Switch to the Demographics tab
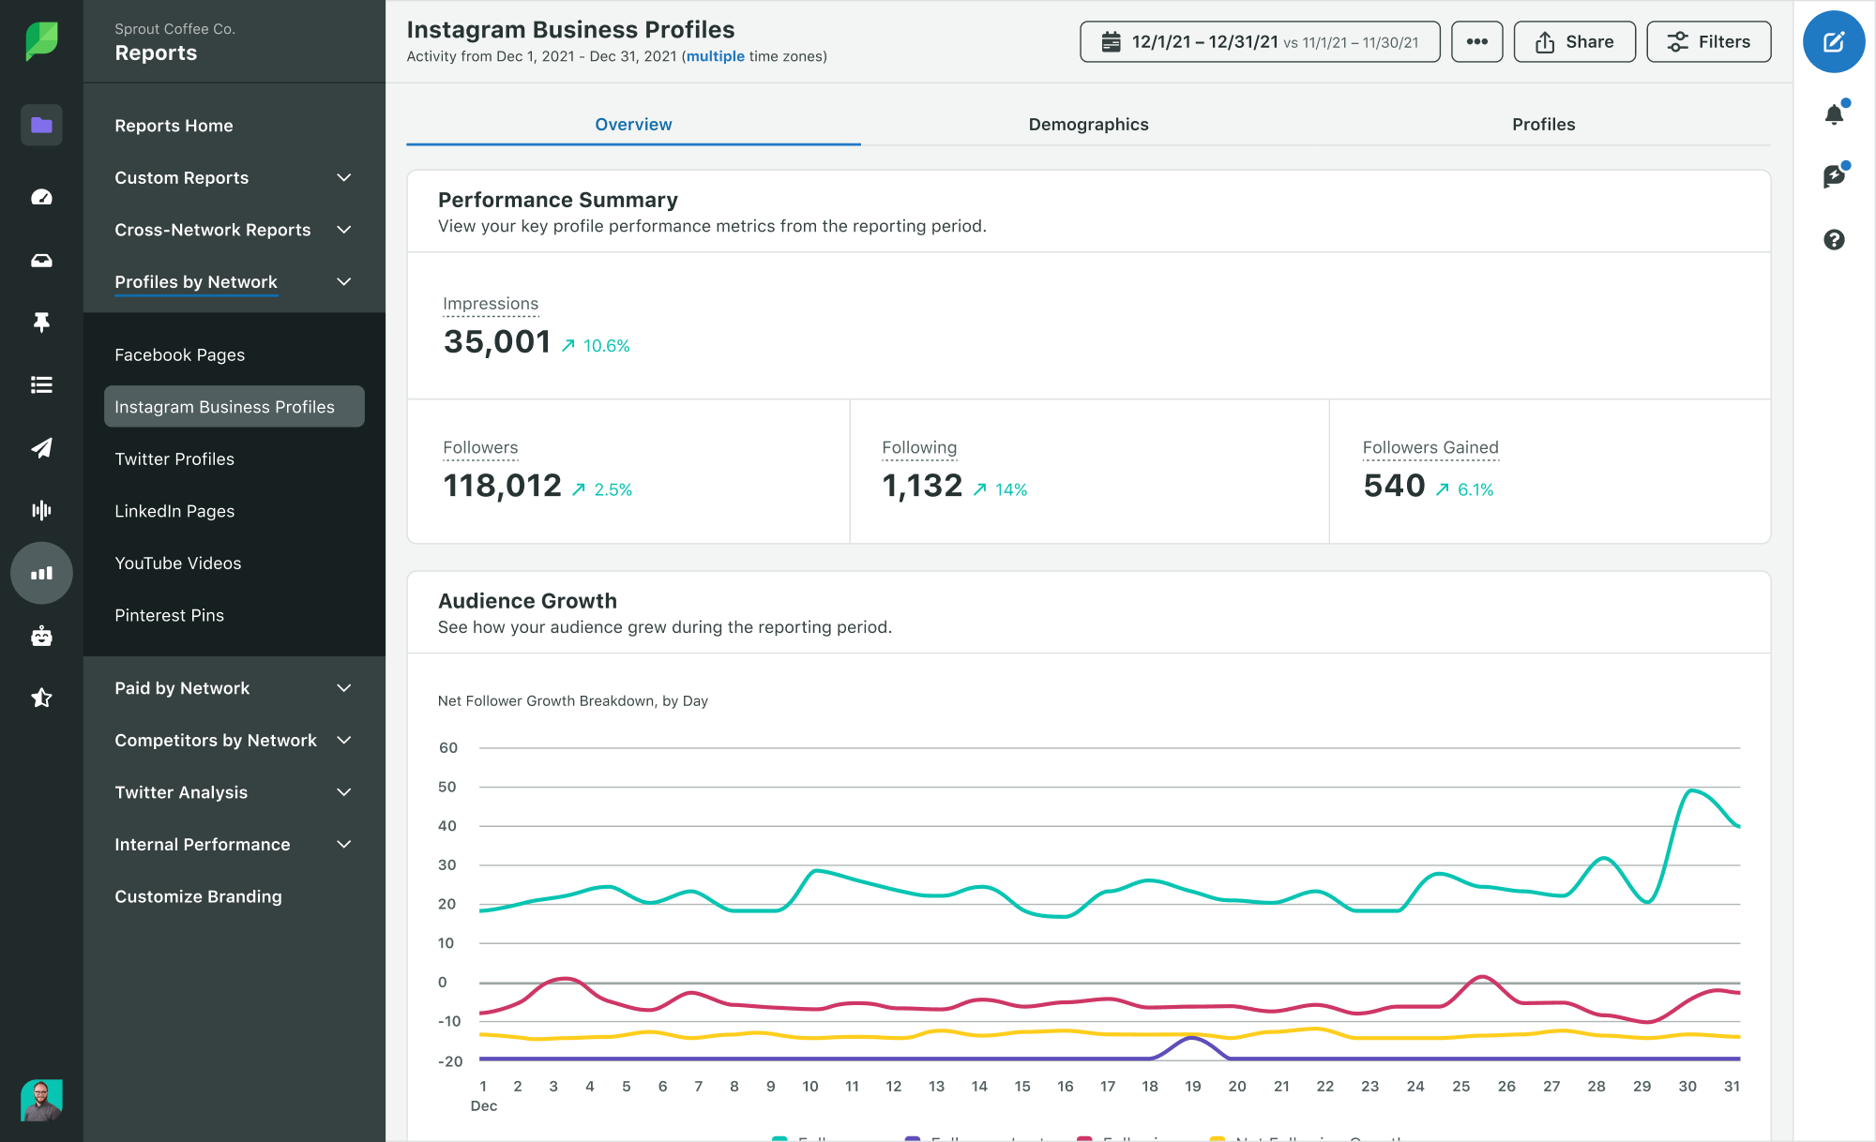 (1088, 125)
